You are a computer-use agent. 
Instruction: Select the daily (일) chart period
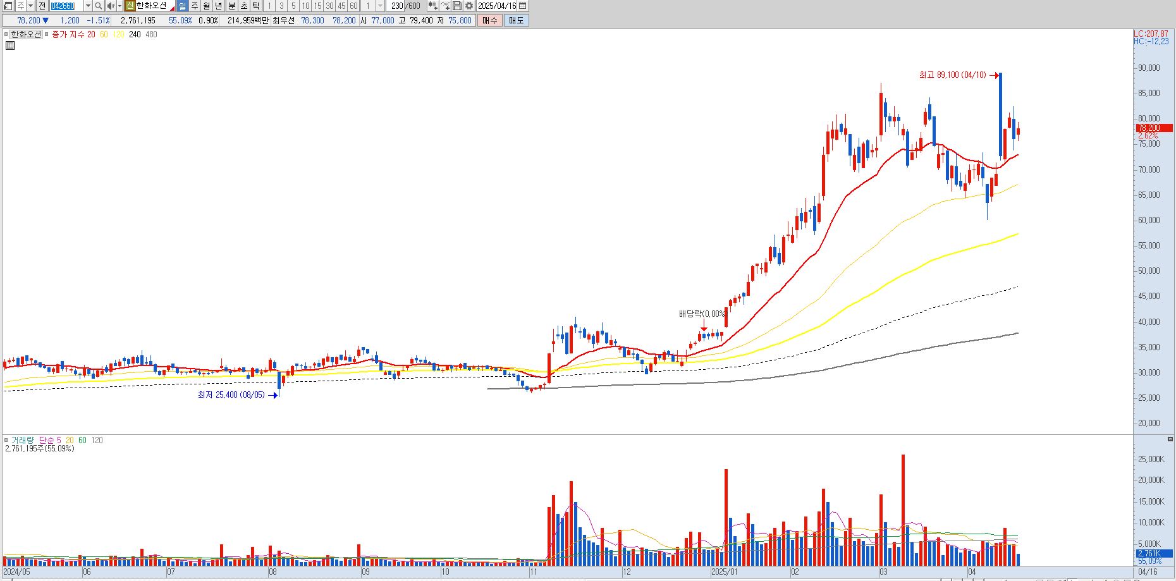183,6
